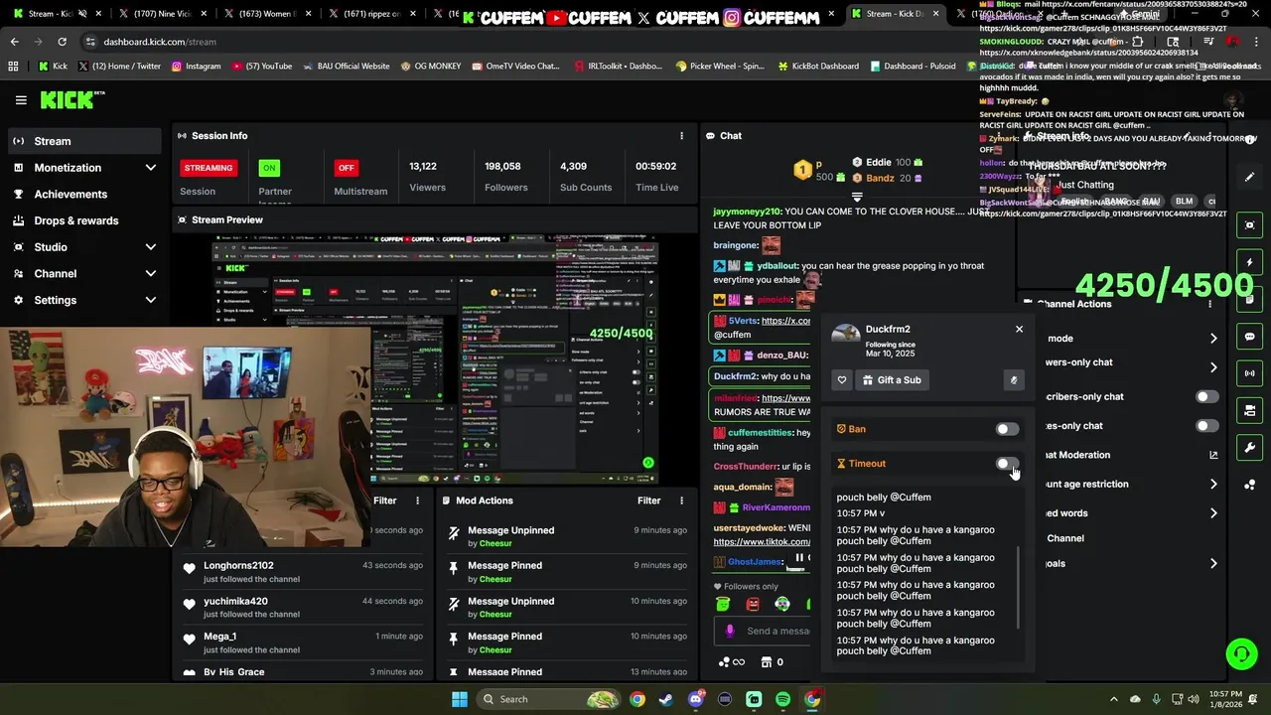Reload the page with browser refresh button
Viewport: 1271px width, 715px height.
[62, 42]
